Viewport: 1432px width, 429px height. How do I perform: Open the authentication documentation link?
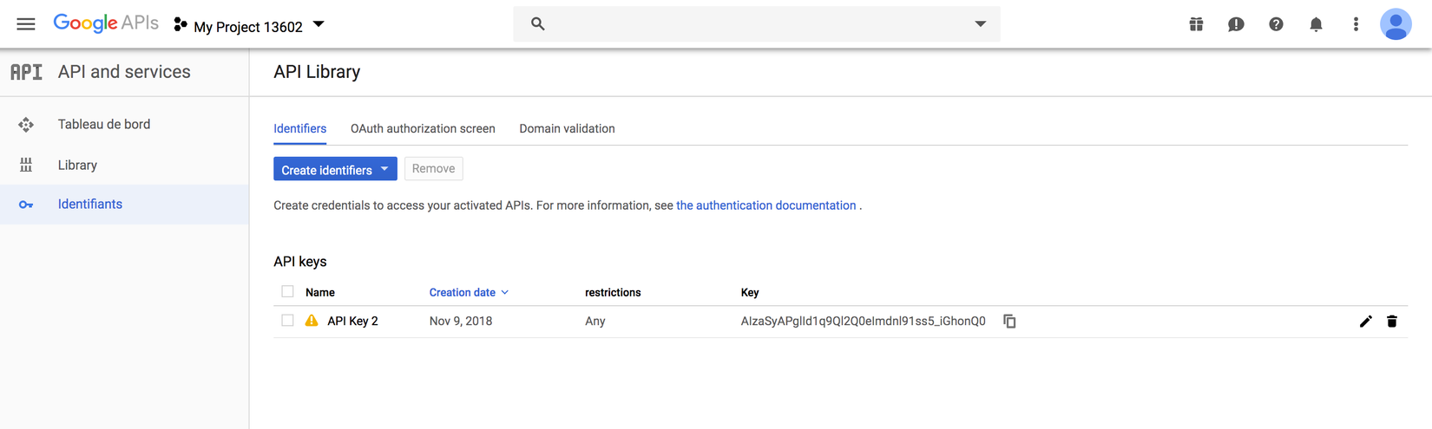pyautogui.click(x=765, y=205)
